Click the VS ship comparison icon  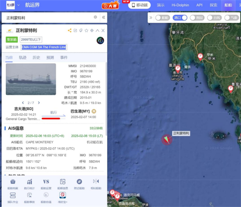coord(46,182)
